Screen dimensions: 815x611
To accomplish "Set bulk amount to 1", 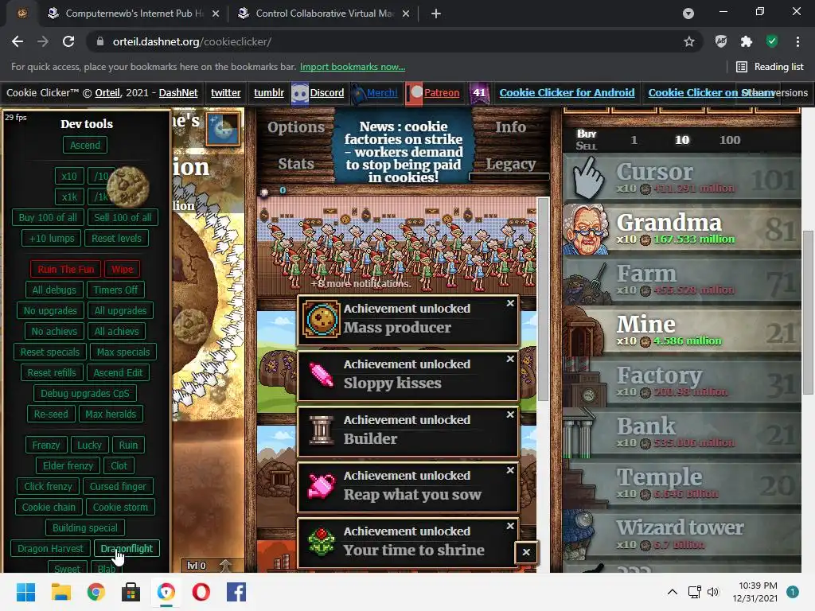I will 634,140.
